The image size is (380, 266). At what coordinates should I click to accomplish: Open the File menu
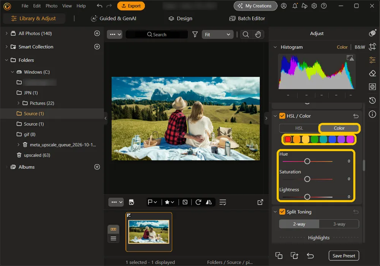[x=25, y=6]
